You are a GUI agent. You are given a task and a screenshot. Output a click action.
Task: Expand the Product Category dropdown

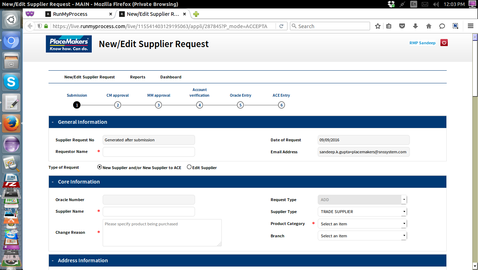pos(362,224)
